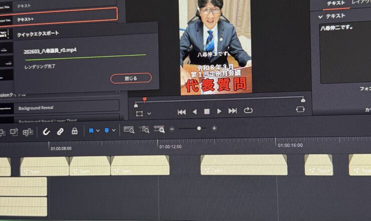Toggle the position lock padlock icon
The image size is (371, 221).
[x=75, y=131]
